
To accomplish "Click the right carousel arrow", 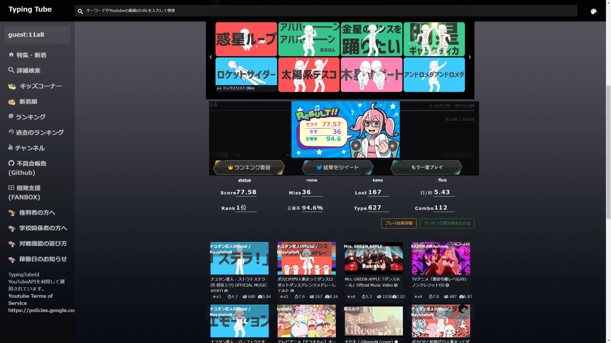I will pos(469,57).
